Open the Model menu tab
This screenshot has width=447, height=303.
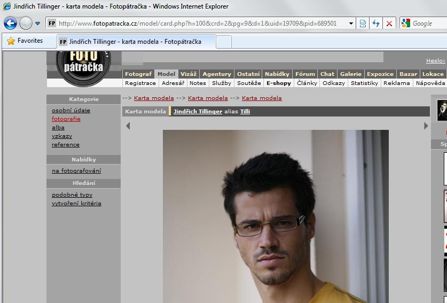coord(166,74)
